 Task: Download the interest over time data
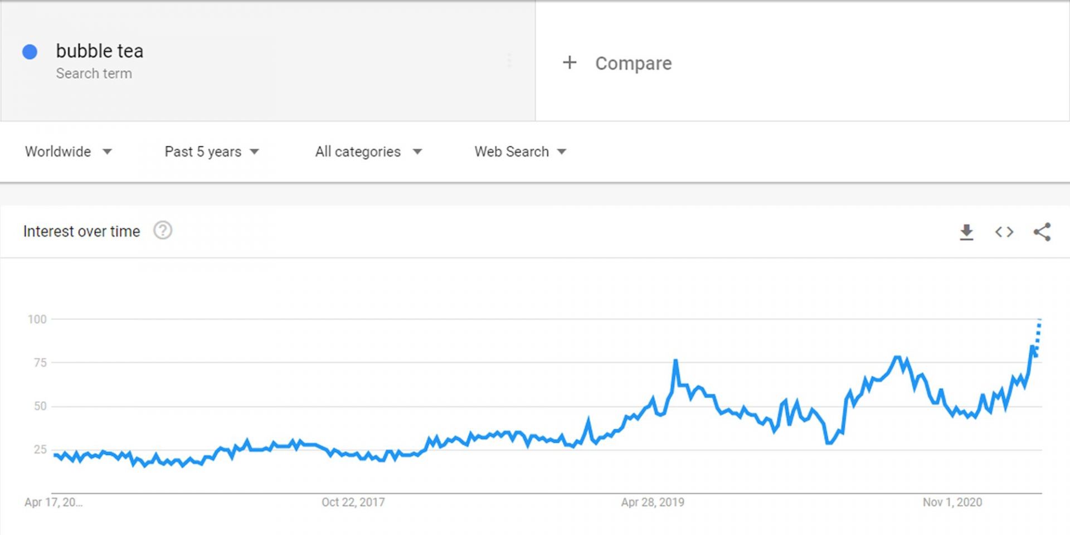[966, 232]
